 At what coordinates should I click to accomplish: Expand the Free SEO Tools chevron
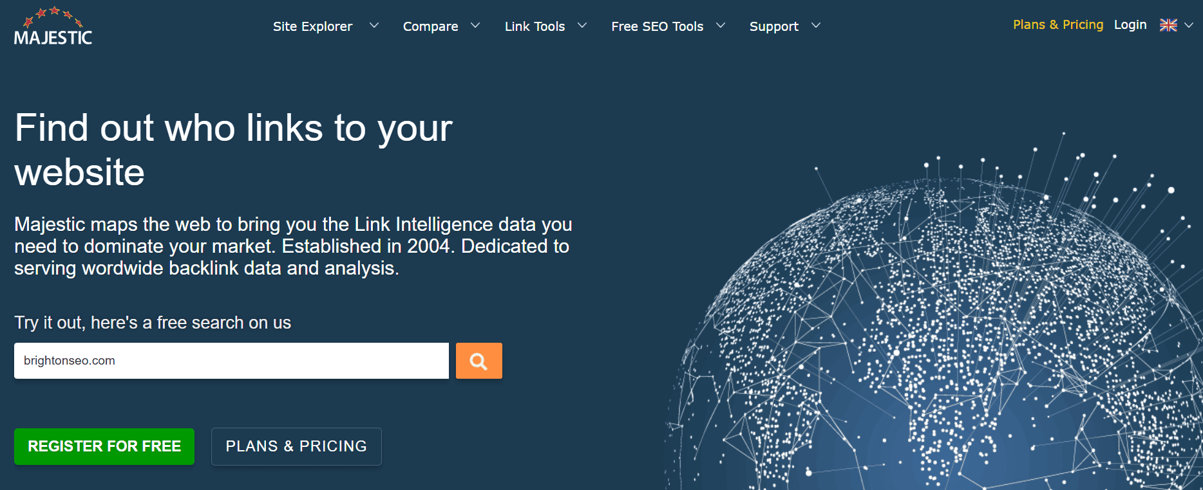721,26
